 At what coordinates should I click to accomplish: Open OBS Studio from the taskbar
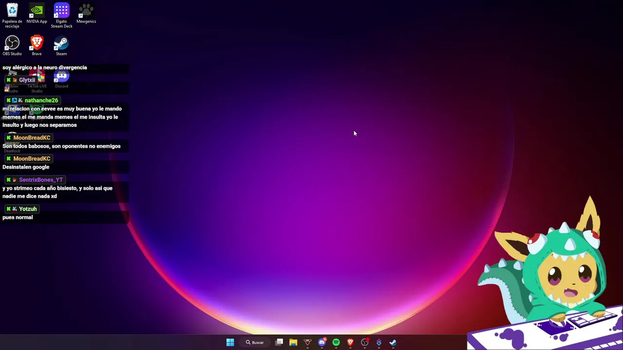(x=365, y=342)
